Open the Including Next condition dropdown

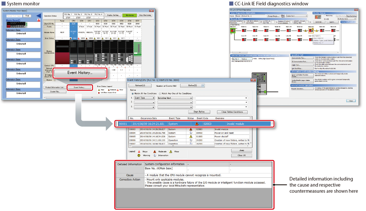[175, 98]
